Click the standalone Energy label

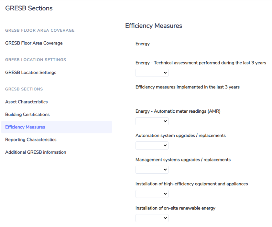[x=143, y=44]
